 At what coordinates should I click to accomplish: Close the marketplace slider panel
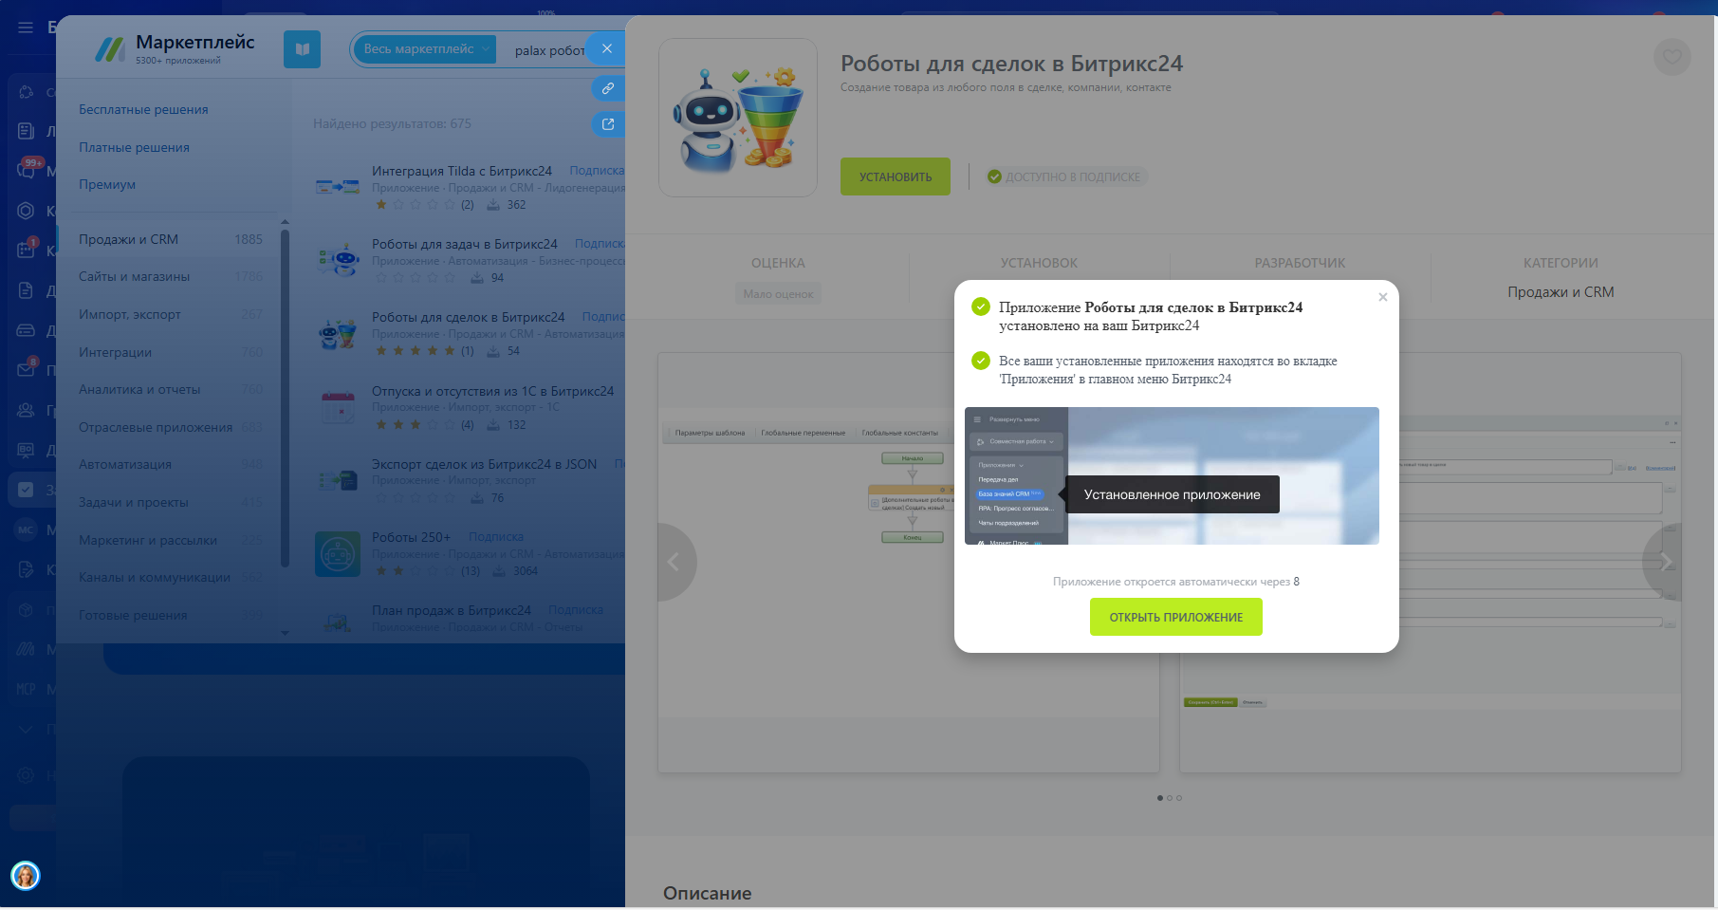click(x=606, y=49)
